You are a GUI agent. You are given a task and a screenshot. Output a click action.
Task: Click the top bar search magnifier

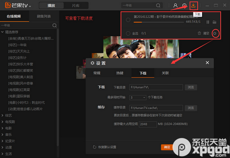(x=158, y=5)
